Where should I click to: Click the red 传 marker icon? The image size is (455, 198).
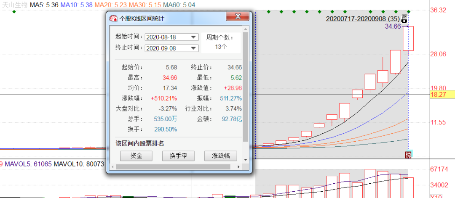tap(408, 155)
